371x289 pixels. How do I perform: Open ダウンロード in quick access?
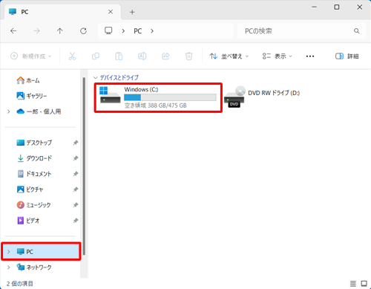click(34, 158)
